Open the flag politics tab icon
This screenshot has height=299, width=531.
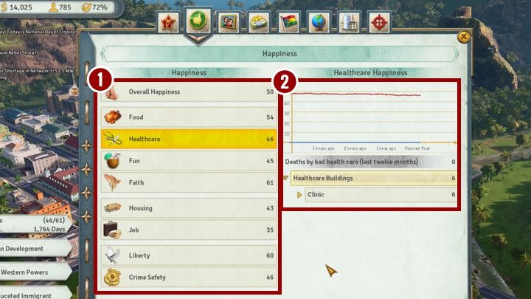tap(288, 21)
